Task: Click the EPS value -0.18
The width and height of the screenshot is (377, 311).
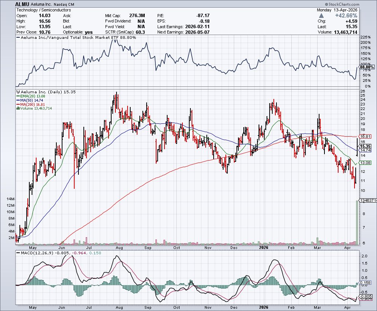Action: (204, 21)
